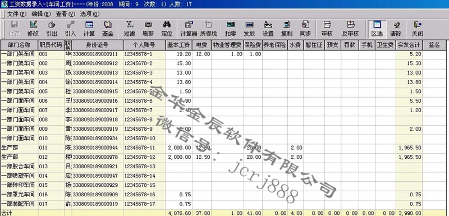Click the 扣零 toolbar icon
The height and width of the screenshot is (216, 449).
point(231,29)
